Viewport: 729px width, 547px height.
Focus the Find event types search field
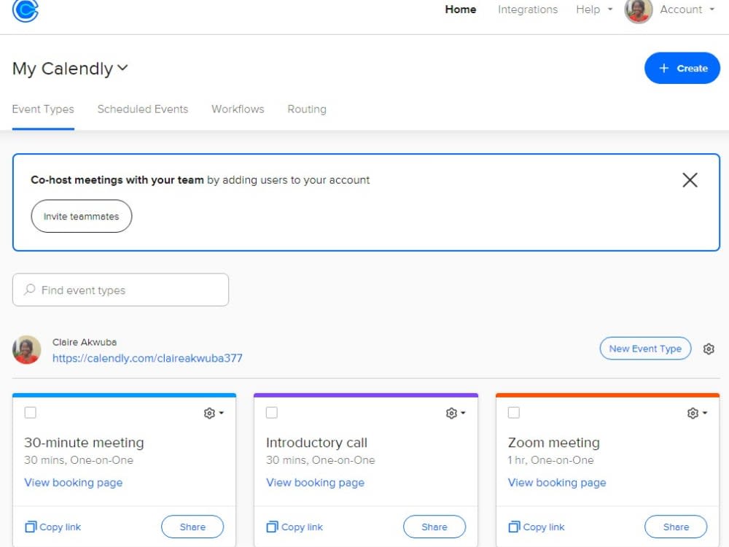(x=120, y=290)
